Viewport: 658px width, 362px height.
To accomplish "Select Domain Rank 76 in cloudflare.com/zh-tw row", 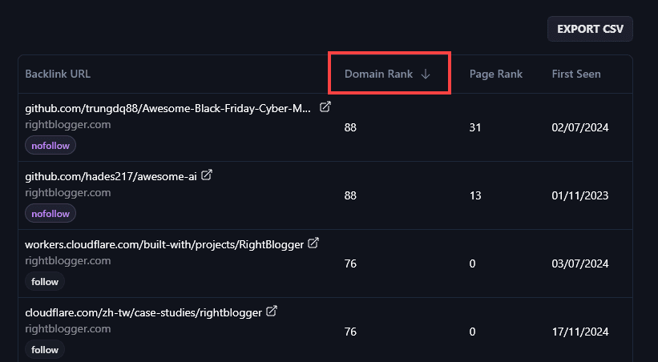I will point(350,332).
